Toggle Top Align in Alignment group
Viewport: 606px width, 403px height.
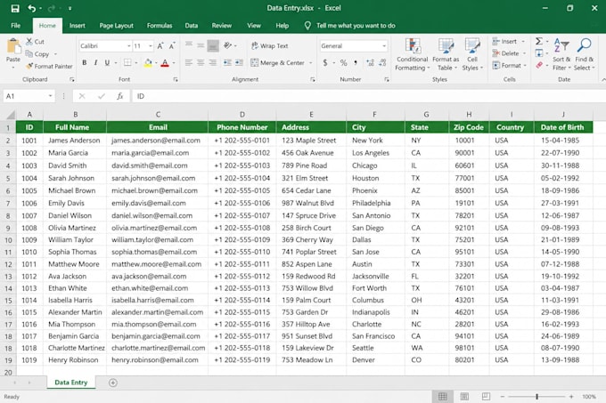(189, 45)
